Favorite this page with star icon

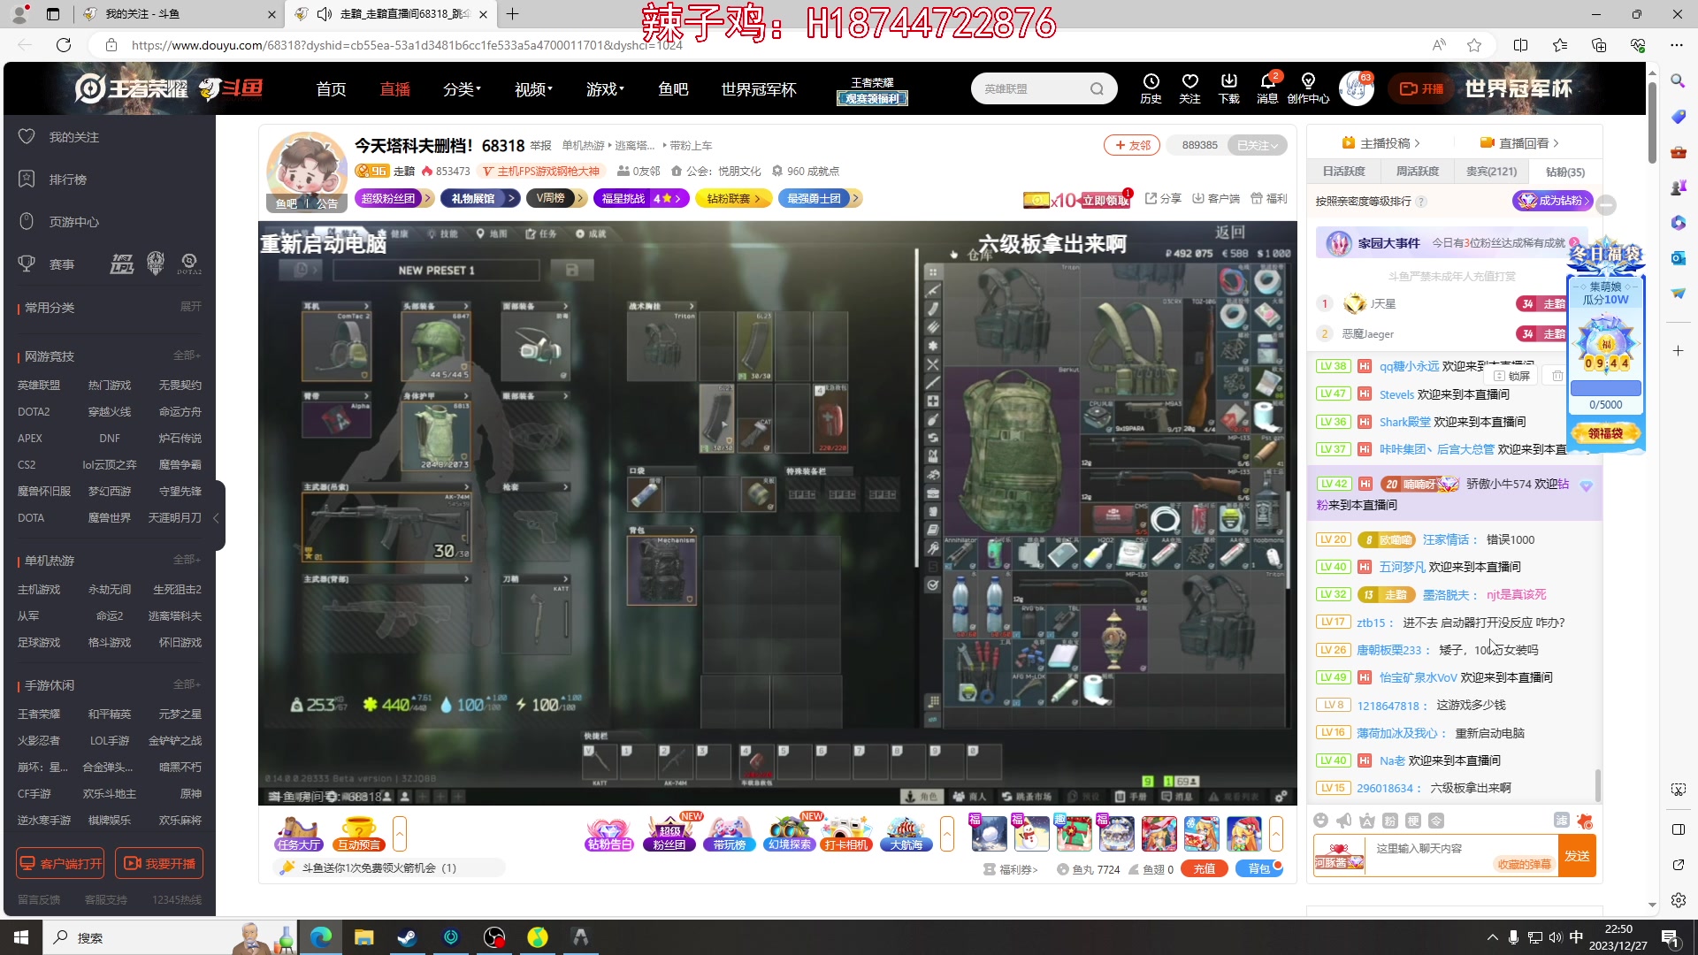click(x=1474, y=45)
